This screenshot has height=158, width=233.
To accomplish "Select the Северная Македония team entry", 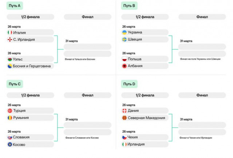I will 145,118.
